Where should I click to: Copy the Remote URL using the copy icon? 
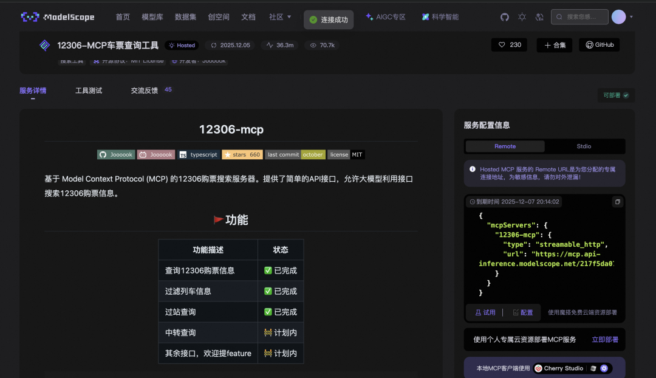618,201
